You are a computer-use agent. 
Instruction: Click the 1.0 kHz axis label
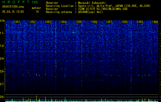pos(2,46)
